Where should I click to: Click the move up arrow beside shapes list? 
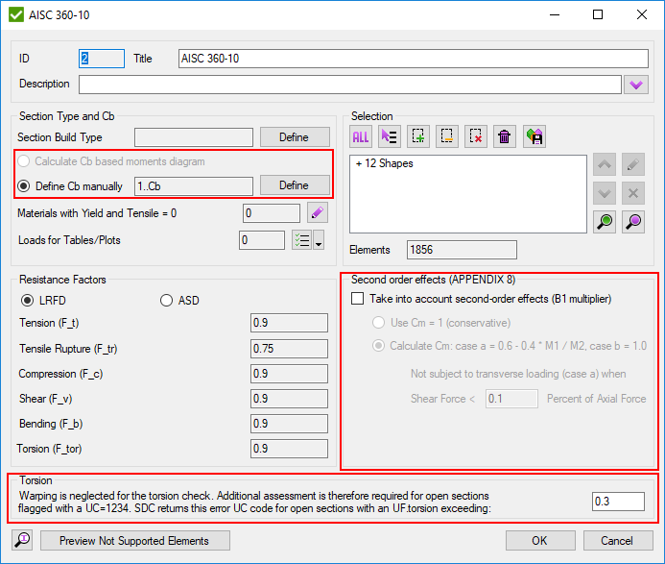[x=605, y=164]
